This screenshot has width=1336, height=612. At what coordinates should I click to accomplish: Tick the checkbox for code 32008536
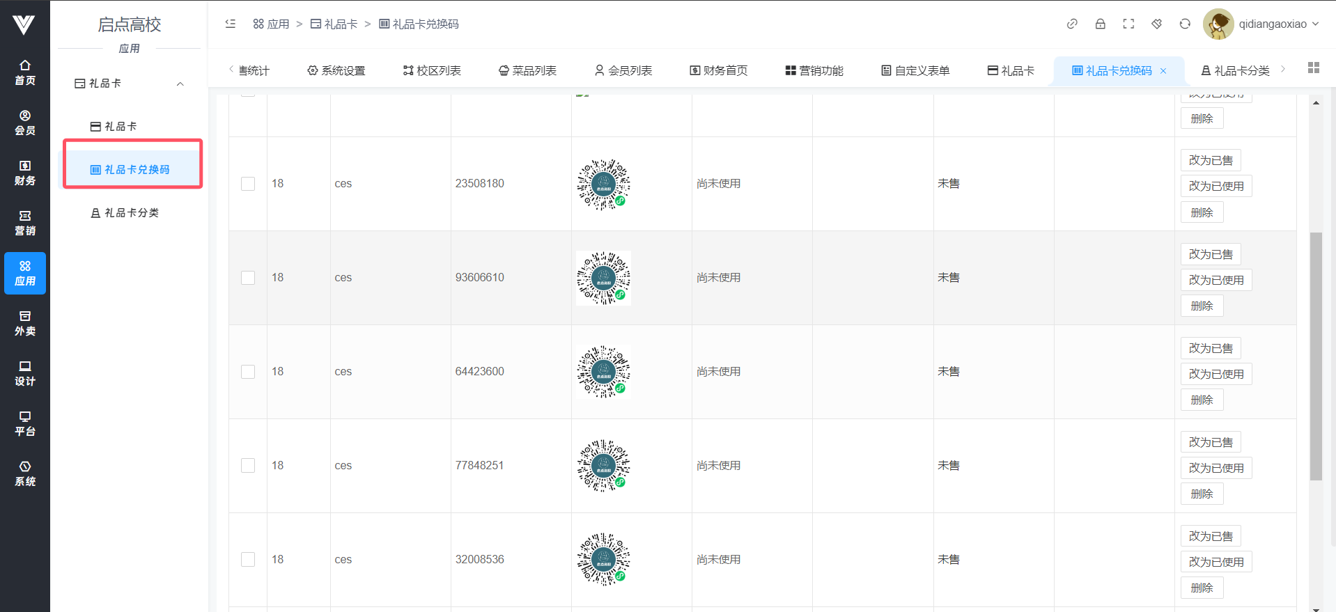tap(248, 560)
